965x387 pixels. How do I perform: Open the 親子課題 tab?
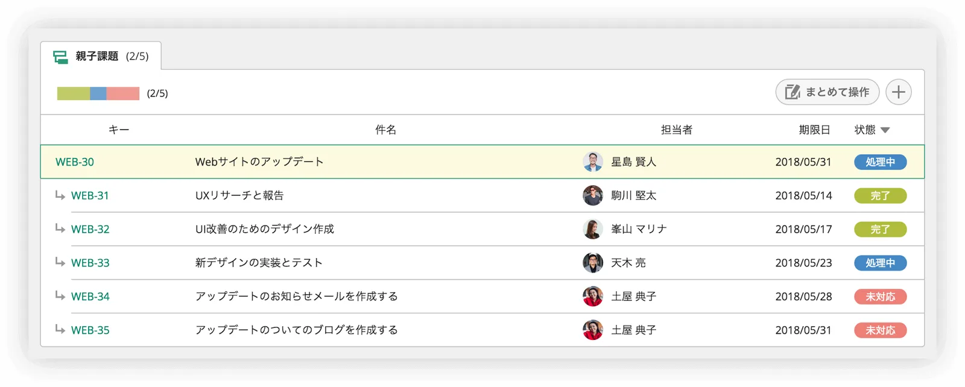pos(101,56)
